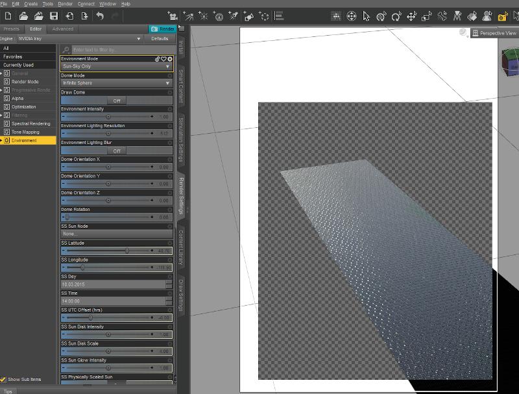Expand the Progressive Render group
The image size is (519, 394).
[1, 90]
